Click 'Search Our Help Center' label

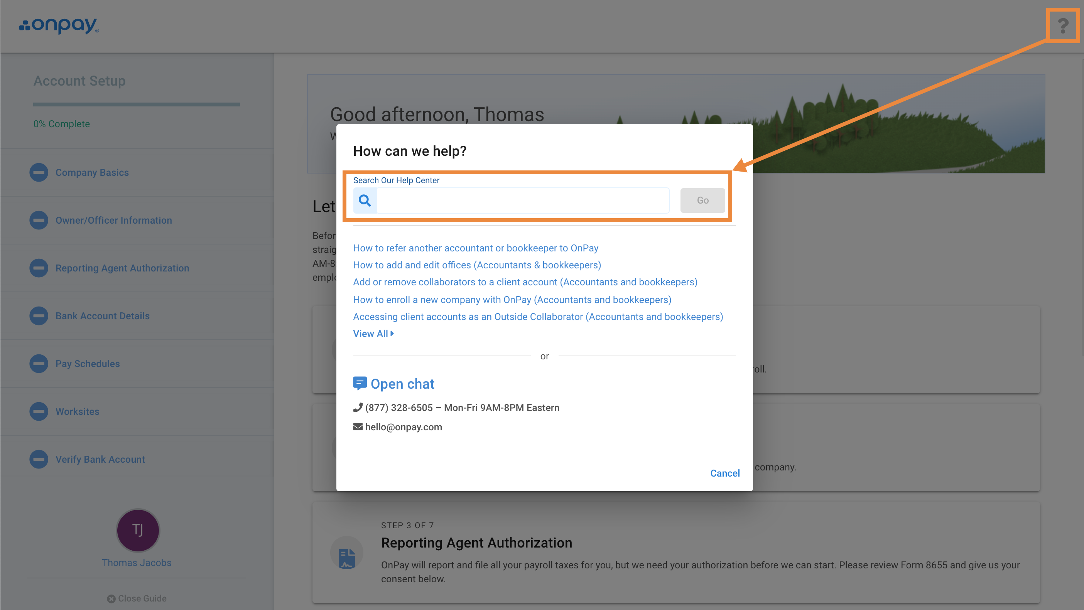click(396, 180)
